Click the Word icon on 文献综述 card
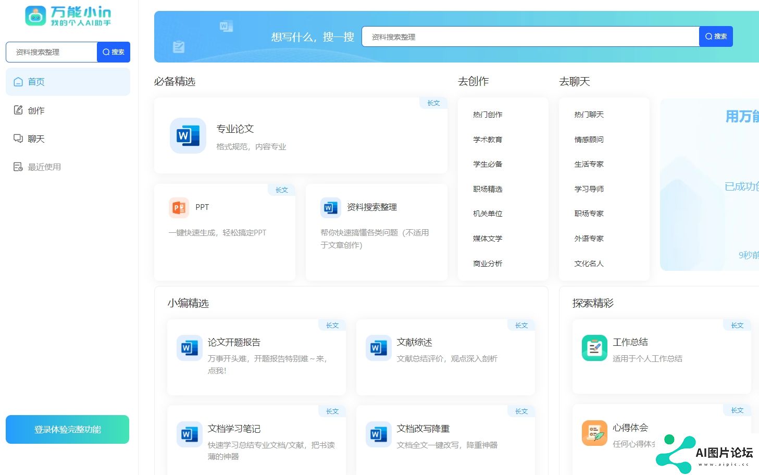Image resolution: width=759 pixels, height=475 pixels. click(379, 348)
